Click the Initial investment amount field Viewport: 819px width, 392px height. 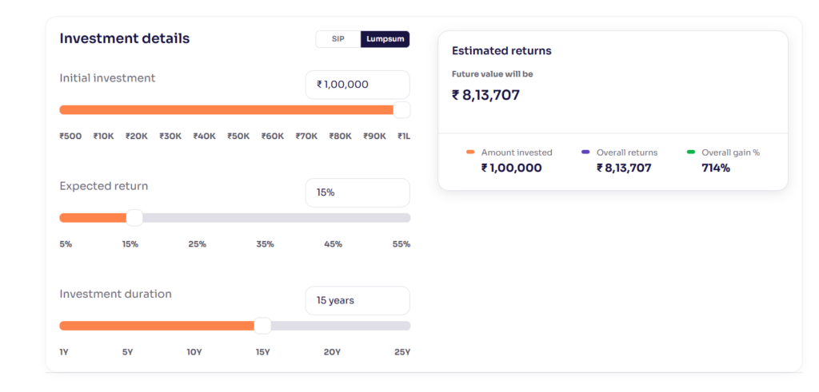[x=358, y=85]
